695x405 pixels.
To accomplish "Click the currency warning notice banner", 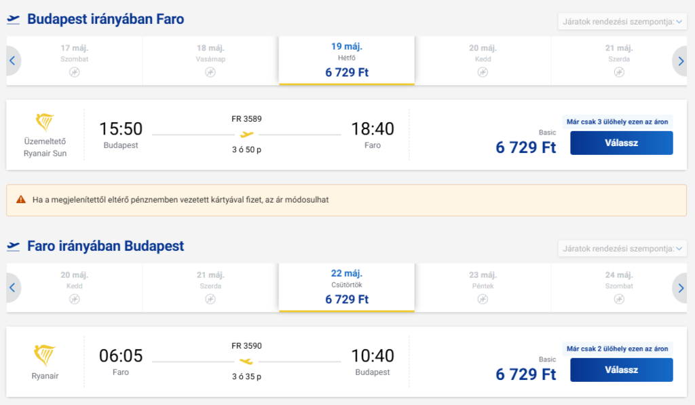I will (347, 200).
